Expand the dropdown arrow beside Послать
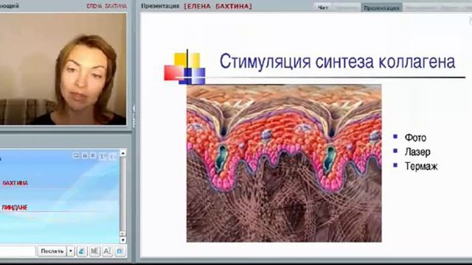Viewport: 472px width, 265px height. (71, 251)
